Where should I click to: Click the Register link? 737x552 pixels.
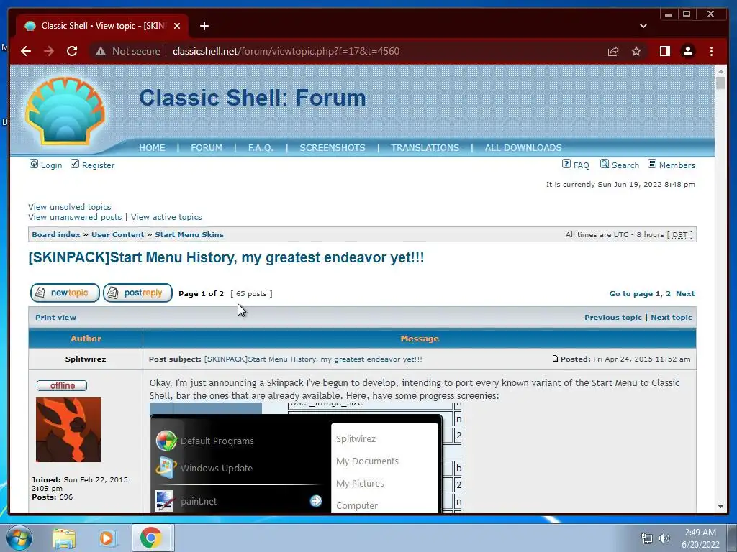click(98, 165)
